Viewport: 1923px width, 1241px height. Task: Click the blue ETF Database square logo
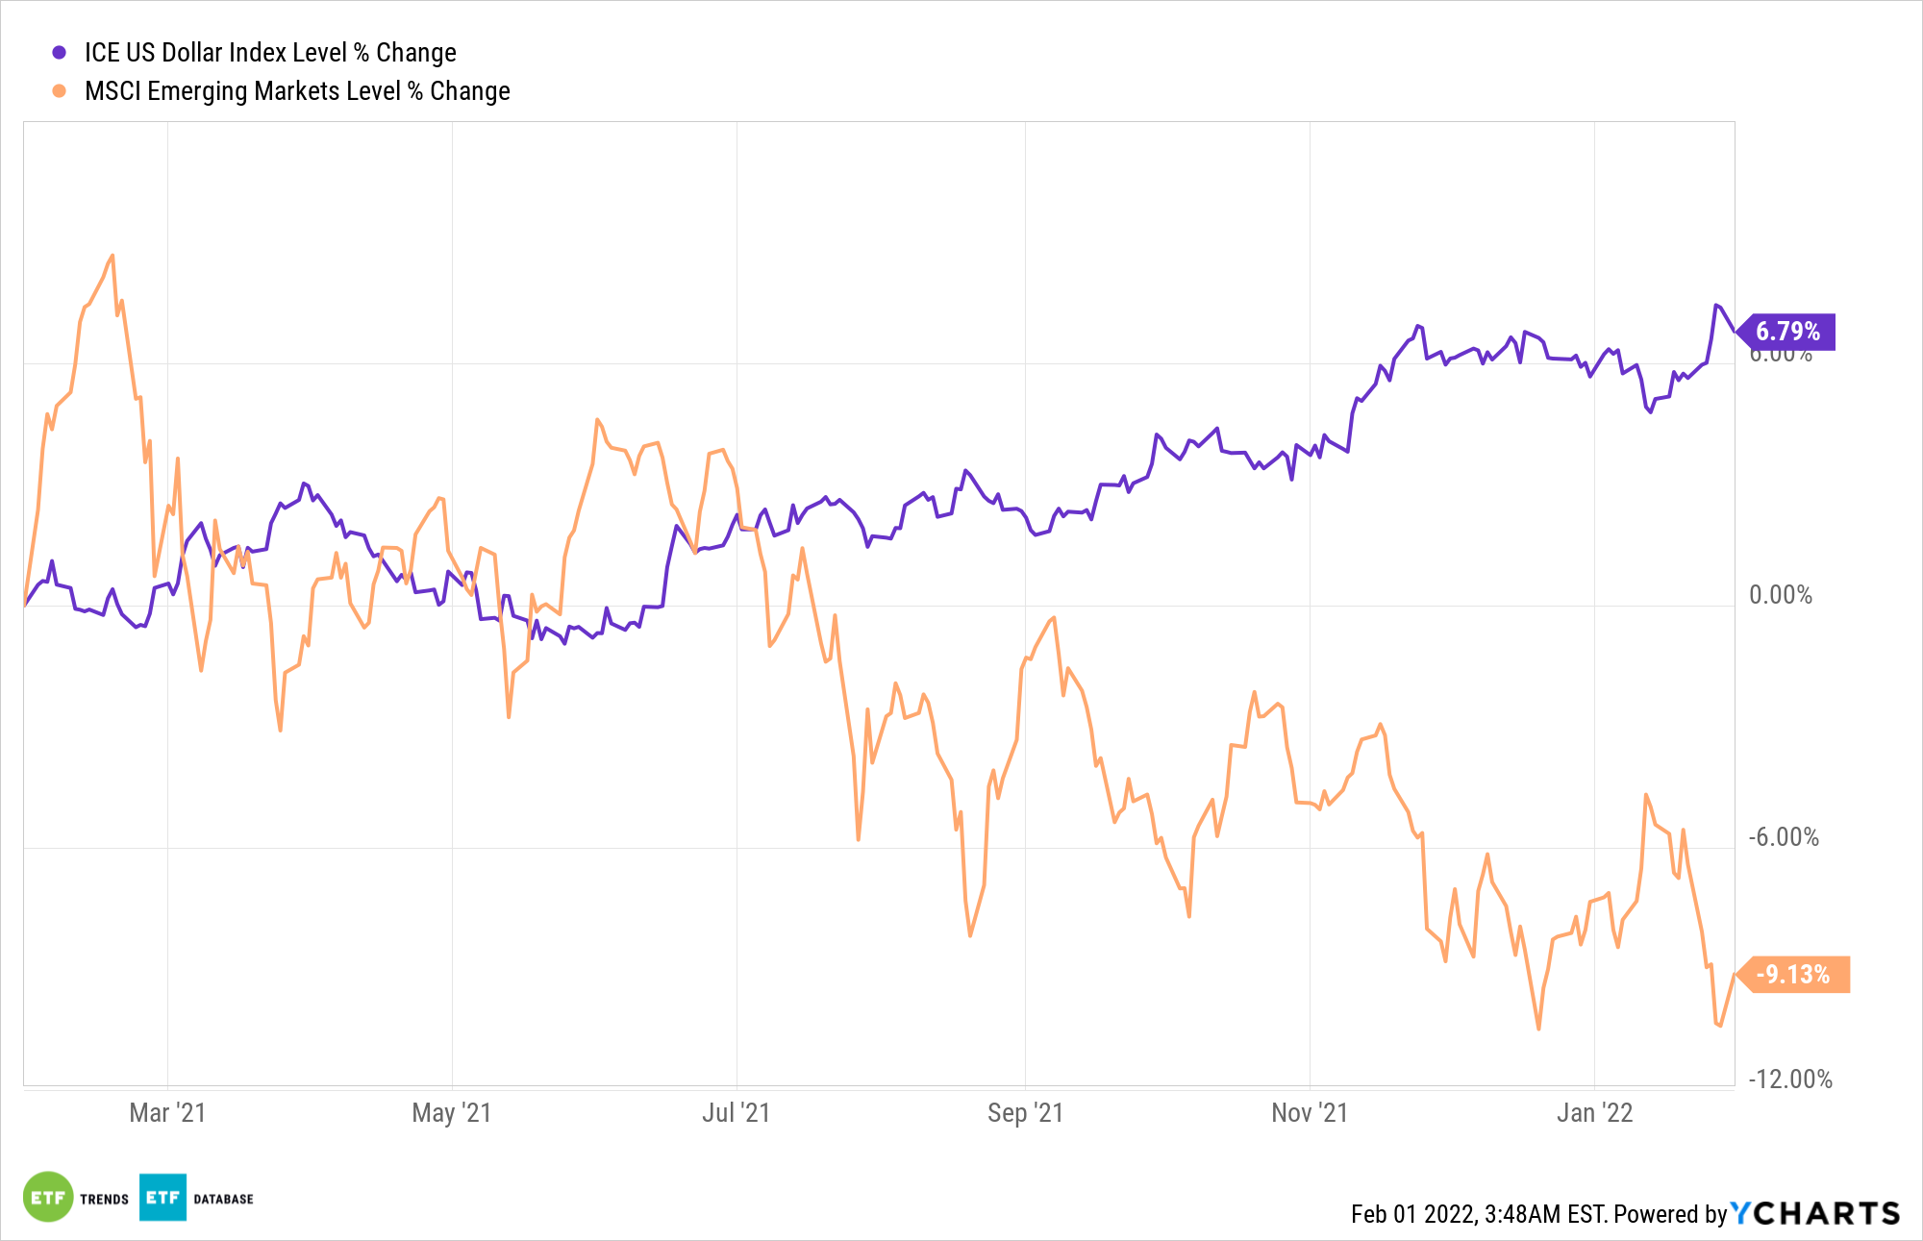point(162,1197)
